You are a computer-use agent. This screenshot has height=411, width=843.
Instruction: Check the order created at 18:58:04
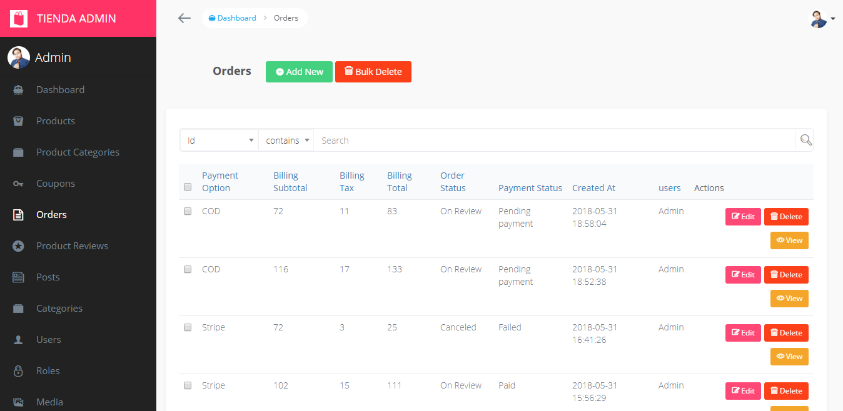pos(188,211)
